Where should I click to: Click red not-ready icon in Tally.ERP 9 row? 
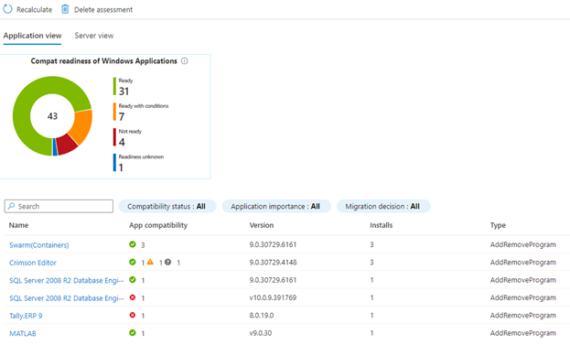coord(133,315)
